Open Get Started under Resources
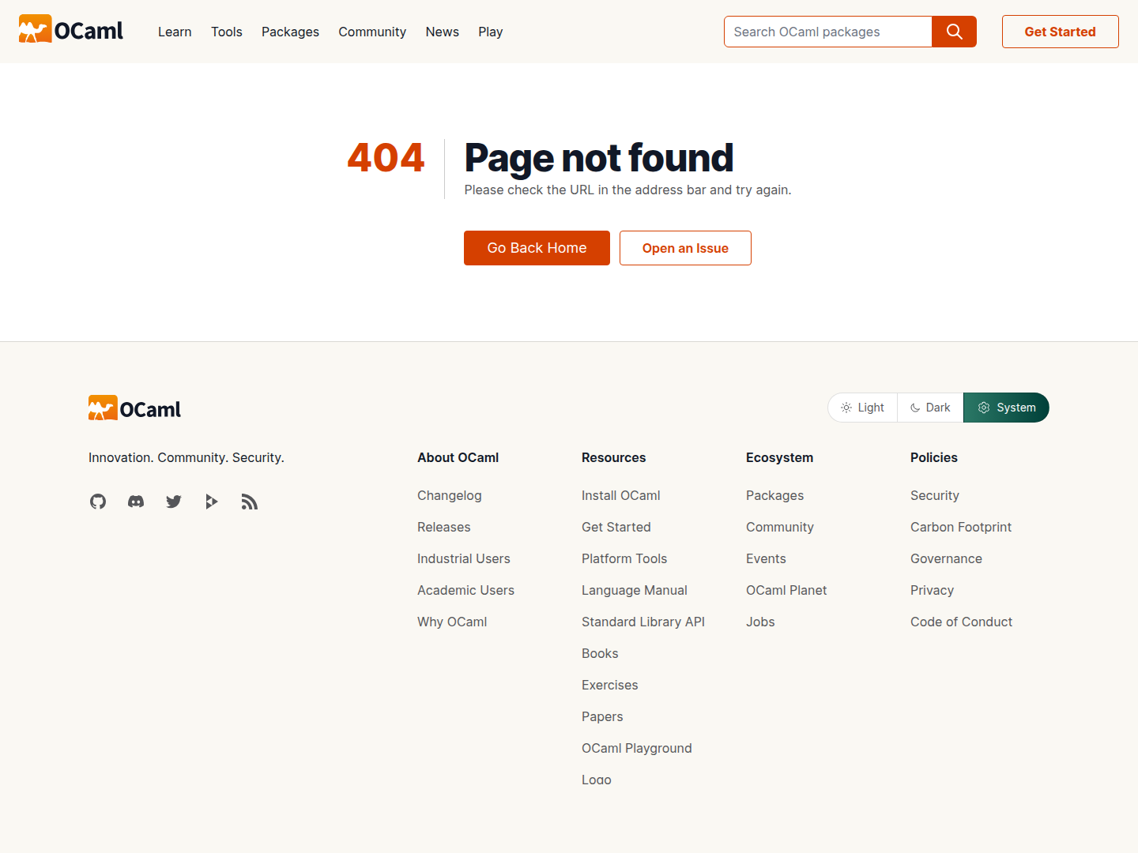 pyautogui.click(x=616, y=527)
